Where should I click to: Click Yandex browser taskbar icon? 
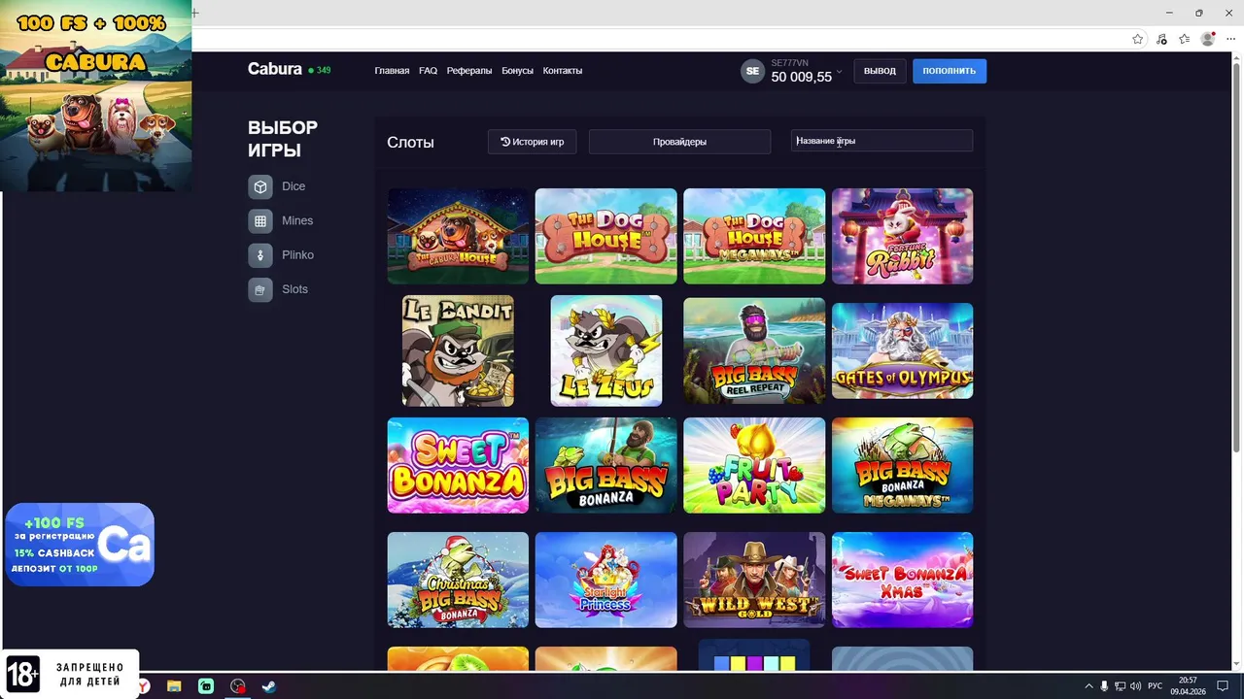tap(144, 686)
